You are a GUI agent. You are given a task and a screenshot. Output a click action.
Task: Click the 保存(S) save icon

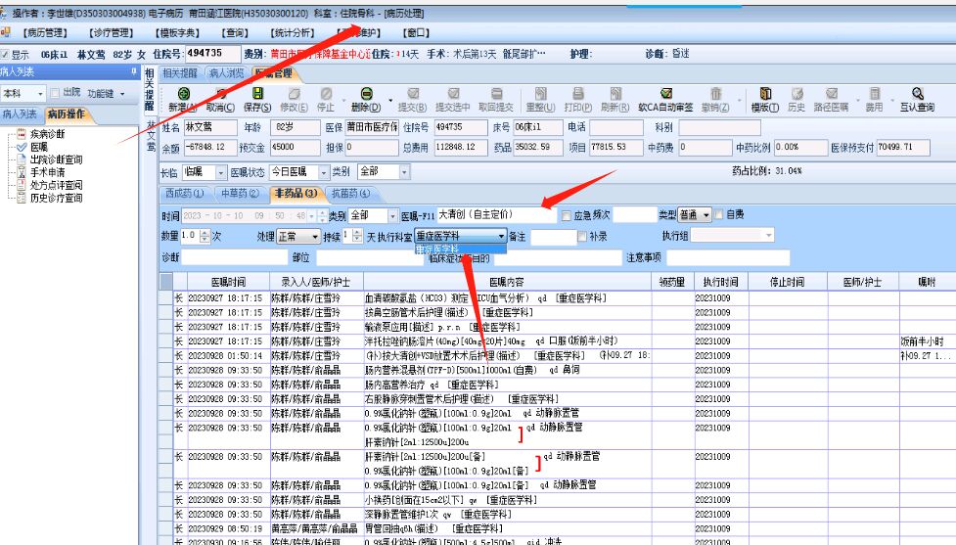coord(257,94)
